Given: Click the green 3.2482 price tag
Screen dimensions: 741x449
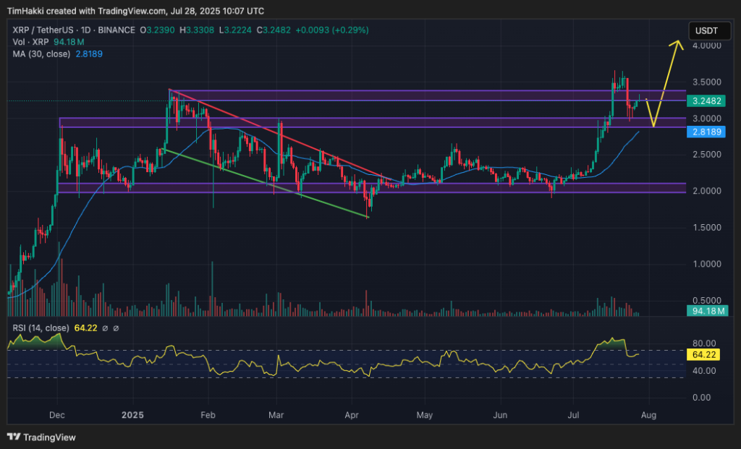Looking at the screenshot, I should point(706,101).
